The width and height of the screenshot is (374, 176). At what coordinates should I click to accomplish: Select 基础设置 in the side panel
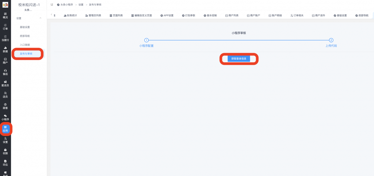pos(25,27)
